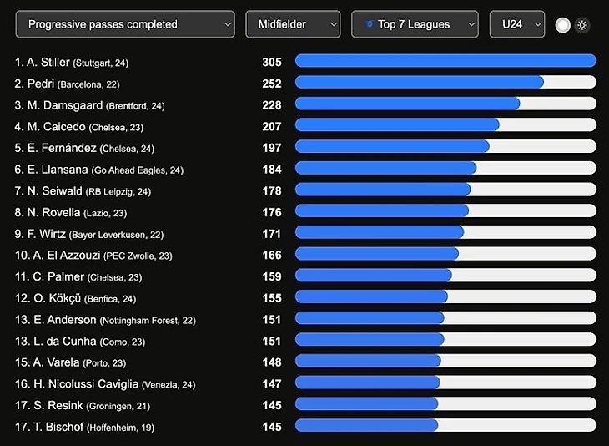
Task: Select F. Wirtz from the list
Action: coord(89,234)
